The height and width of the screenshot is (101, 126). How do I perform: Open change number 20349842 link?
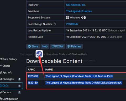point(72,24)
